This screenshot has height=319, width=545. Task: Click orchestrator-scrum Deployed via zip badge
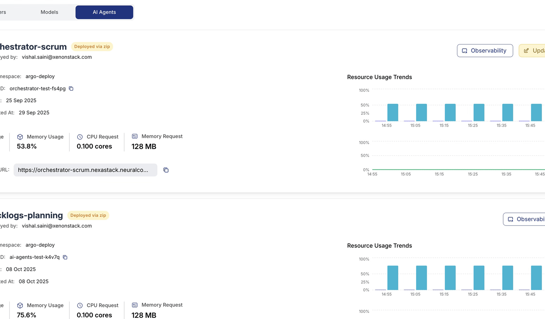92,47
